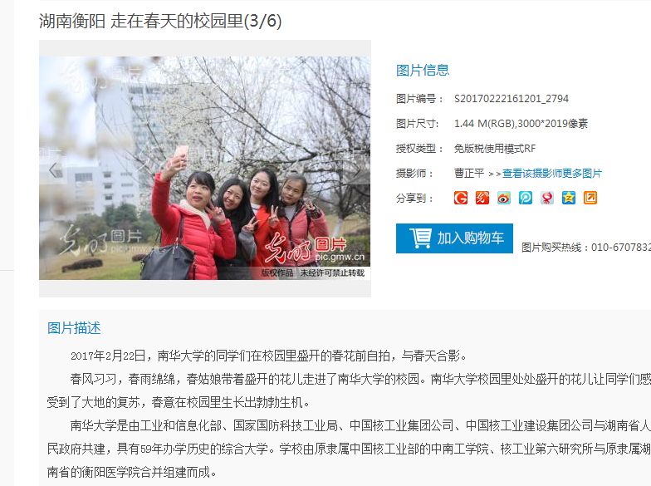The image size is (651, 486).
Task: Share via the red G icon
Action: point(460,198)
